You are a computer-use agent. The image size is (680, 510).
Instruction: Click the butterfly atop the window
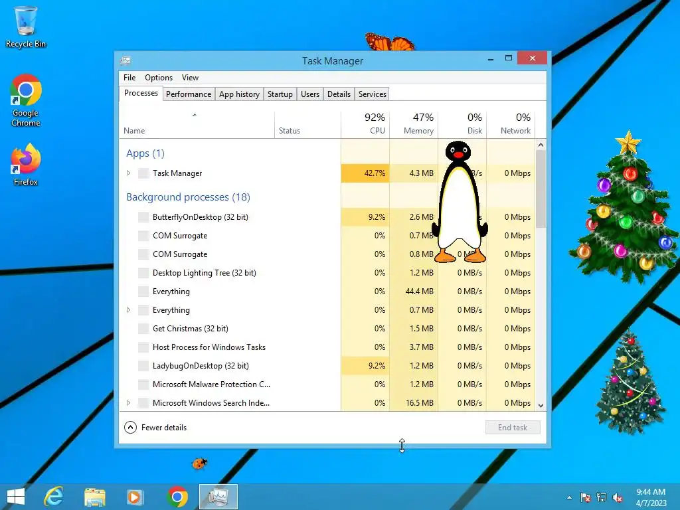click(389, 42)
